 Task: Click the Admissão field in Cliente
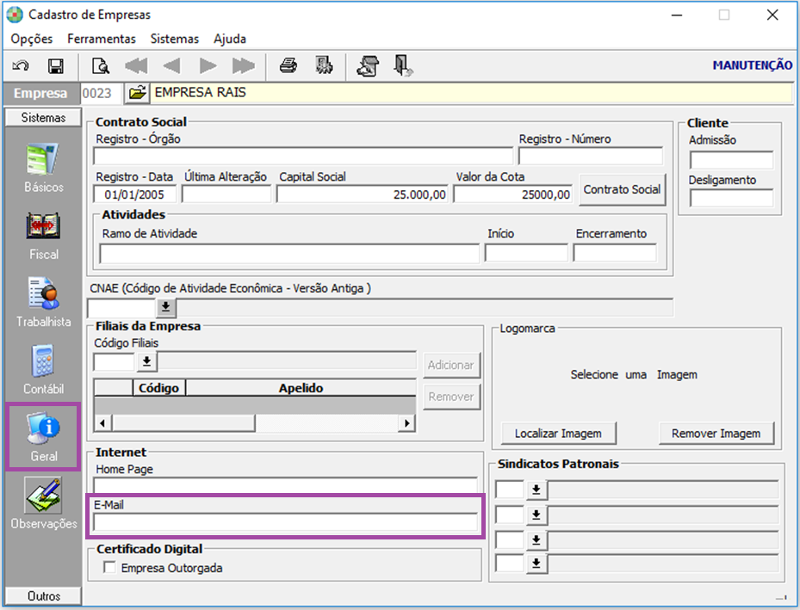(731, 160)
